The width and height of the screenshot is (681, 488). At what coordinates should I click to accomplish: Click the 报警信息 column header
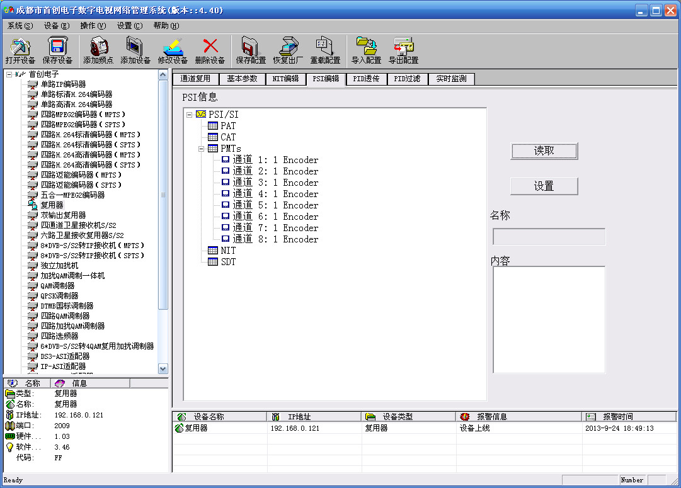point(519,417)
